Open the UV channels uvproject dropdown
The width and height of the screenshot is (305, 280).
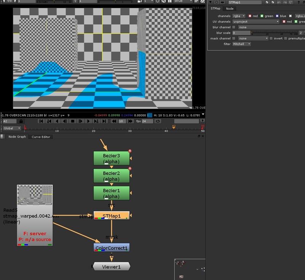pos(256,22)
